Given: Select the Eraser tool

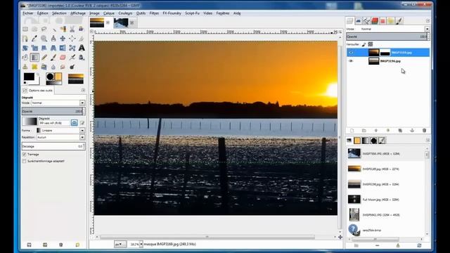Looking at the screenshot, I should [x=63, y=58].
